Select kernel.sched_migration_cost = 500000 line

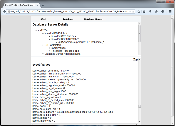point(54,85)
